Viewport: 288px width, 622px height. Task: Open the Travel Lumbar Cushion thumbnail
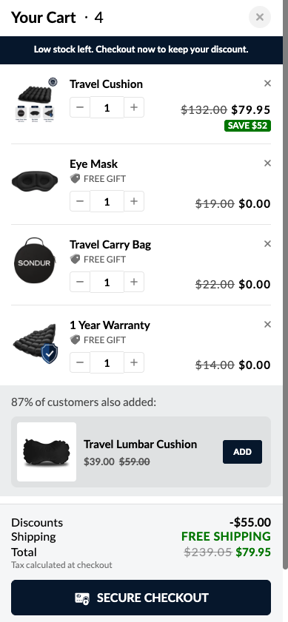[47, 452]
